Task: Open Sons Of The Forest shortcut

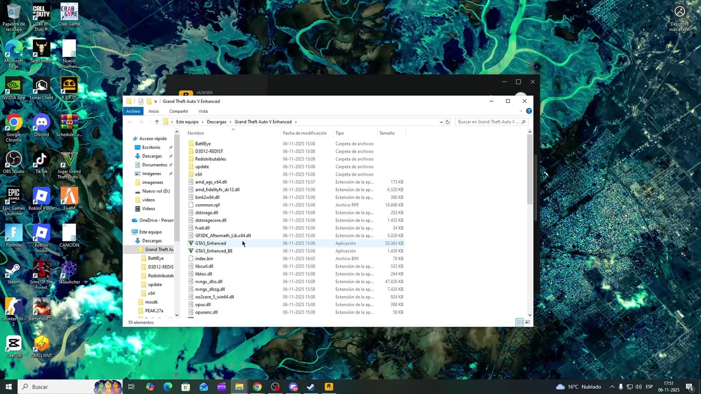Action: point(41,276)
